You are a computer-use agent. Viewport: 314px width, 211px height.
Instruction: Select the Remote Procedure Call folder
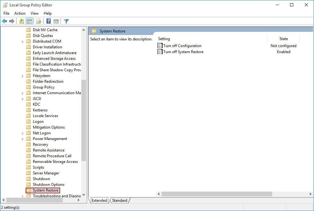[x=52, y=156]
